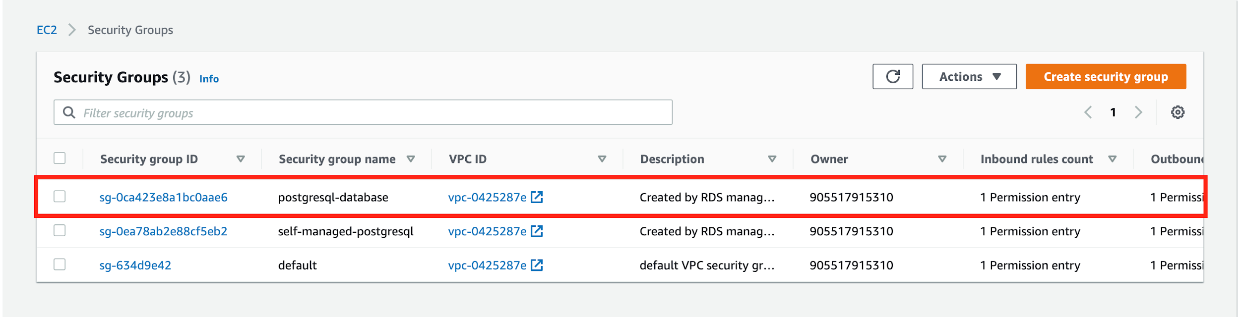Open vpc-0425287e link in self-managed-postgresql row
The width and height of the screenshot is (1240, 317).
[x=487, y=231]
